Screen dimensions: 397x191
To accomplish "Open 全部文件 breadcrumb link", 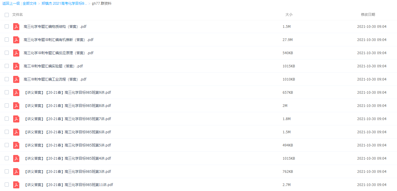I will click(x=30, y=4).
